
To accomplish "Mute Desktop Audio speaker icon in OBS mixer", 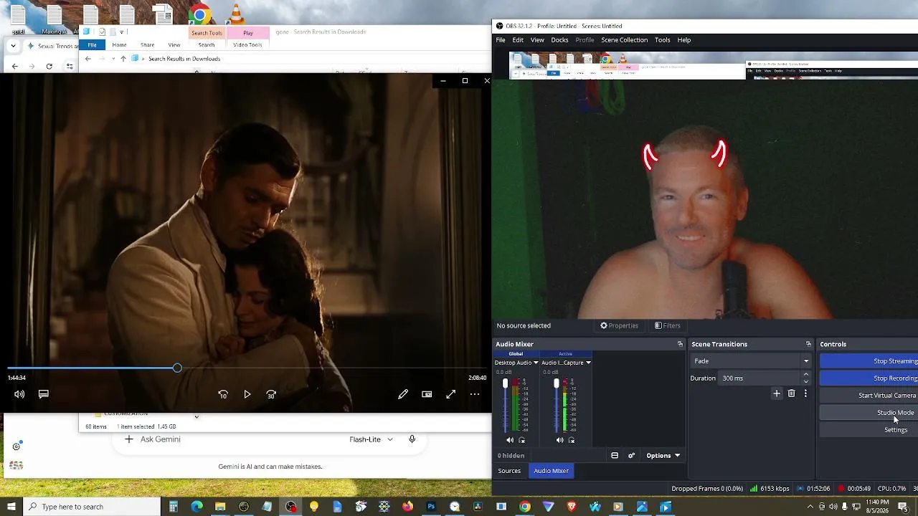I will click(x=510, y=440).
